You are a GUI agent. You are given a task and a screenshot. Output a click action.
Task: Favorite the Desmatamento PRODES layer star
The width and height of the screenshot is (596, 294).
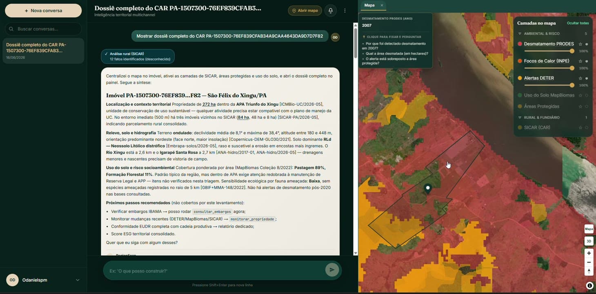(x=580, y=44)
